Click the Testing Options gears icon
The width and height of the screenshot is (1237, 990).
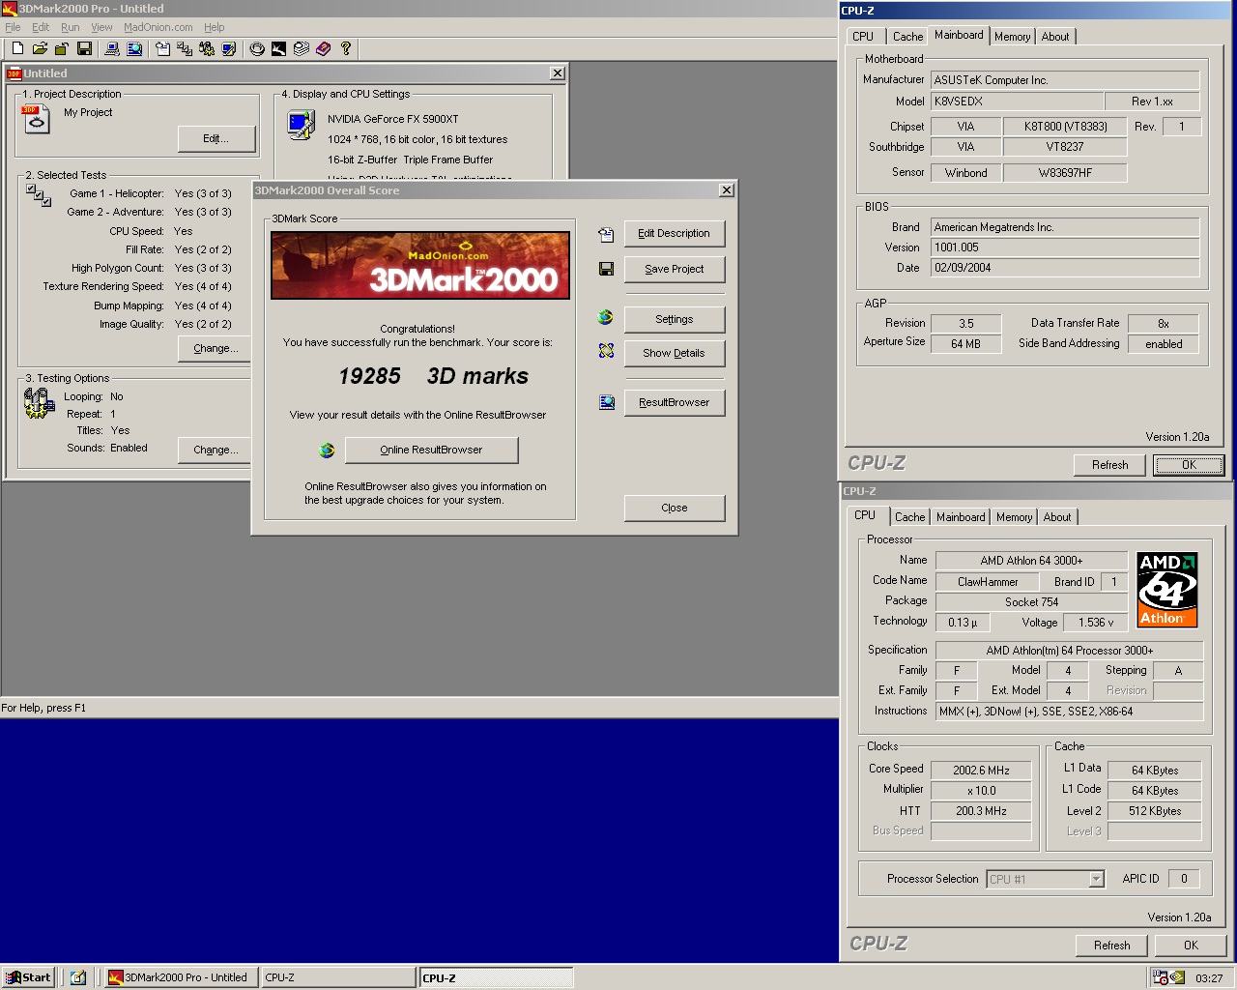[39, 403]
